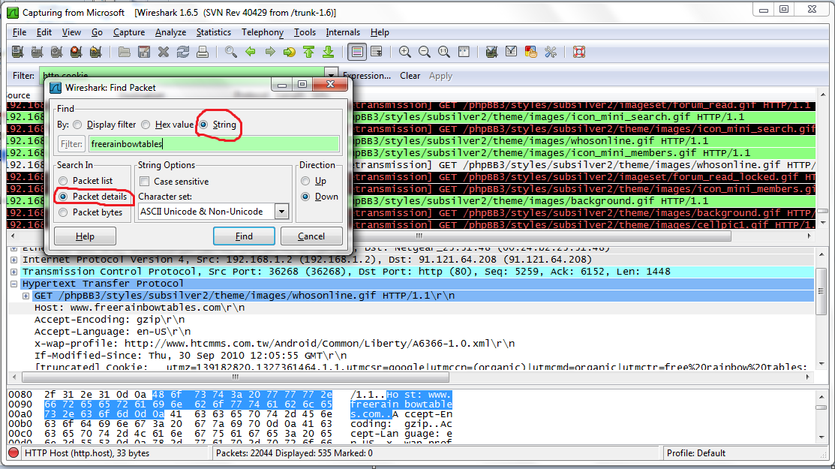Collapse Hypertext Transfer Protocol tree
Screen dimensions: 835x469
14,284
